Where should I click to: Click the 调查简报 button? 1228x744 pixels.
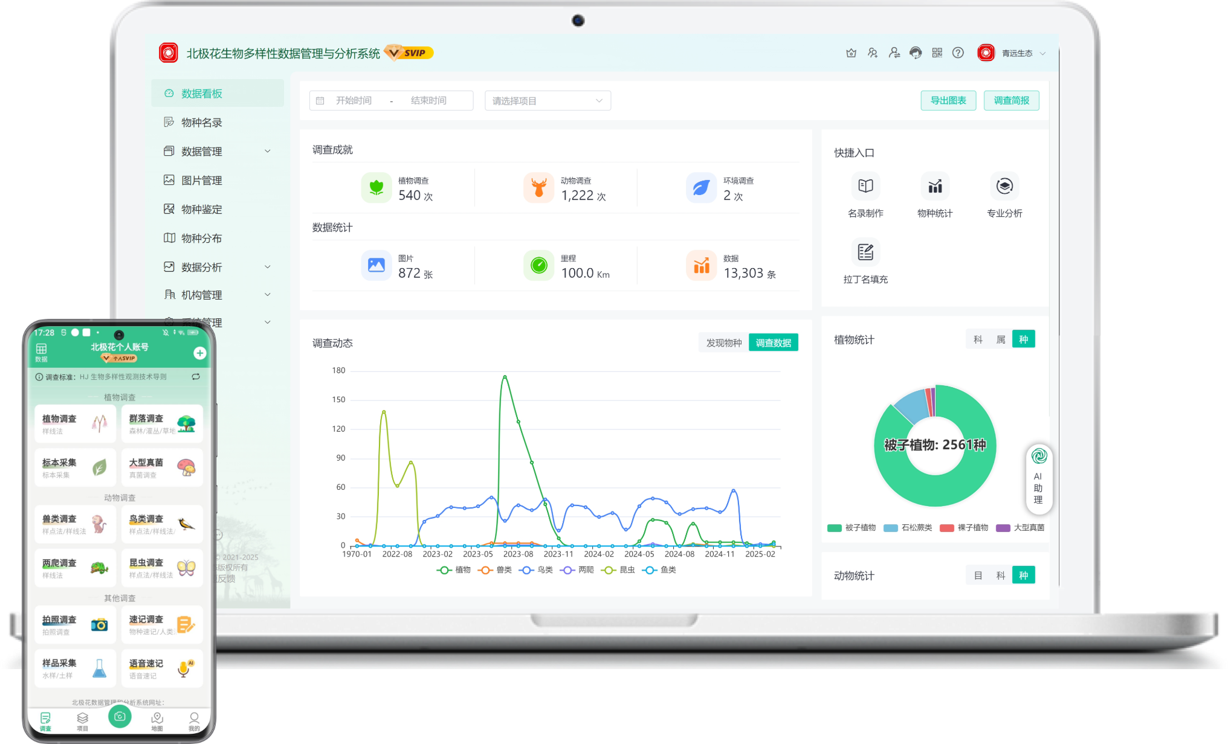[1011, 101]
